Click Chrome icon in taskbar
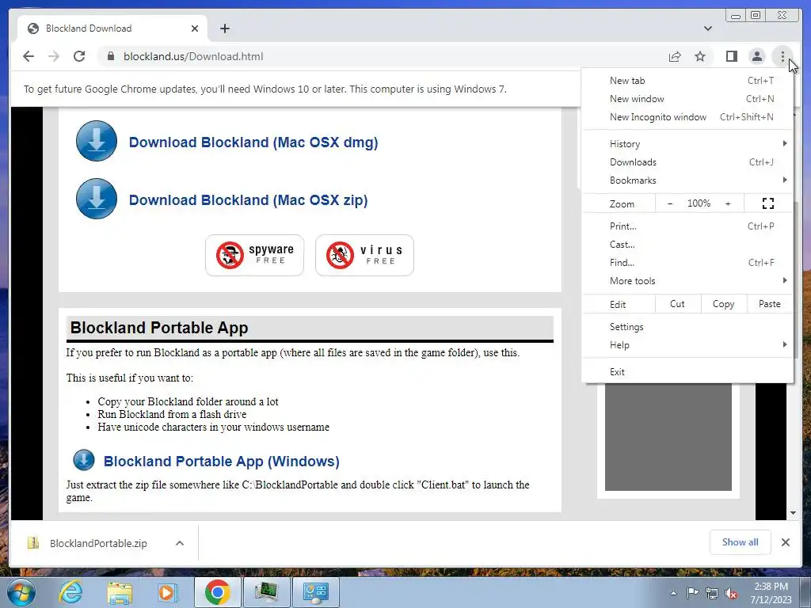811x608 pixels. coord(217,592)
